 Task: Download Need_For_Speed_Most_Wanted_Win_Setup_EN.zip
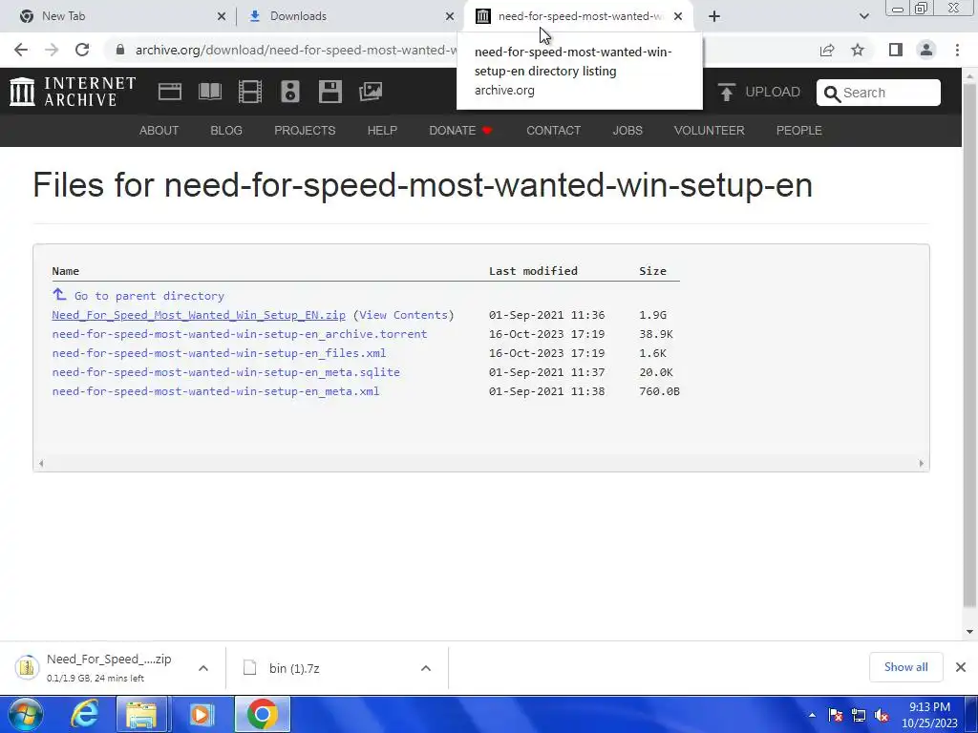pos(199,315)
